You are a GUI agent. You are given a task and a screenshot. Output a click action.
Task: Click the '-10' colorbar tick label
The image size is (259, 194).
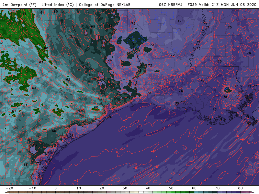32,188
